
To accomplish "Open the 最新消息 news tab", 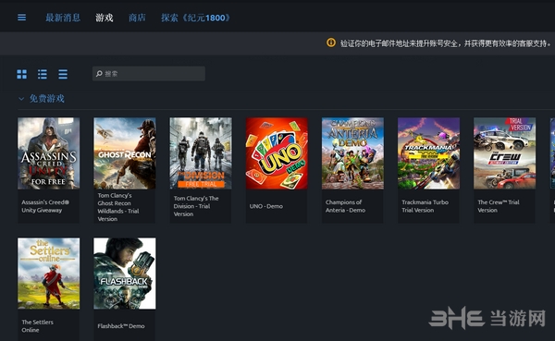I will click(63, 18).
